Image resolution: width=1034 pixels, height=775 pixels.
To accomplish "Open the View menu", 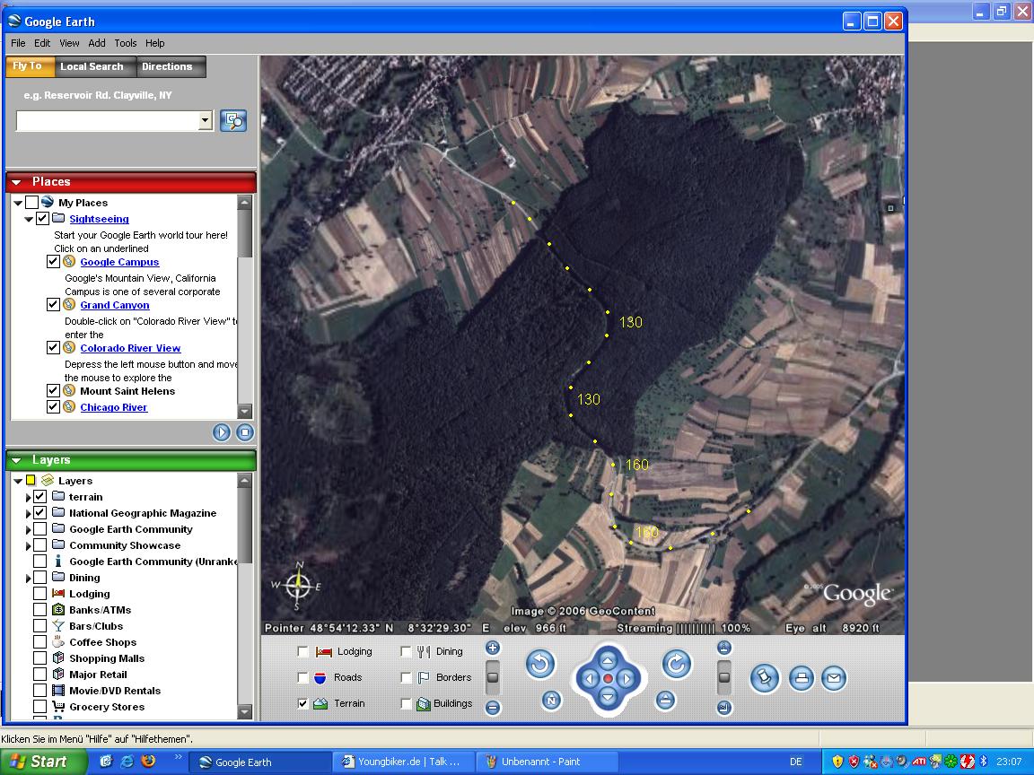I will point(69,43).
